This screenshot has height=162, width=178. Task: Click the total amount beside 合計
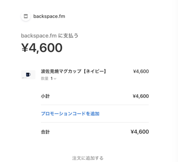(140, 132)
